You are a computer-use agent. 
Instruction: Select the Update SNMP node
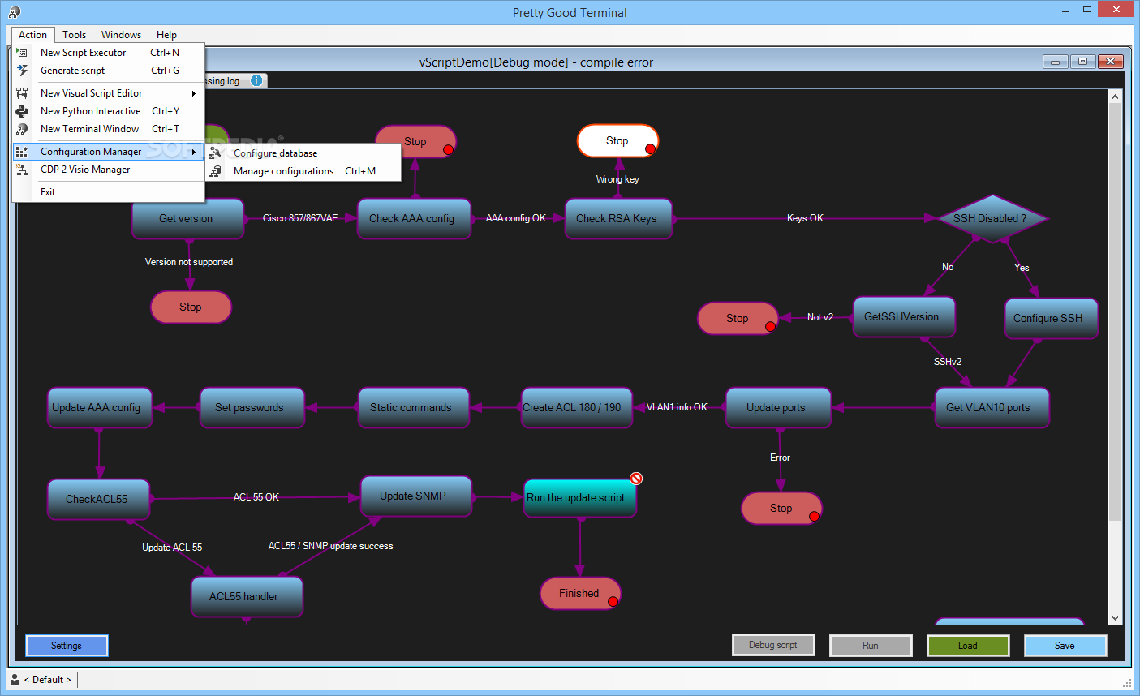point(415,496)
